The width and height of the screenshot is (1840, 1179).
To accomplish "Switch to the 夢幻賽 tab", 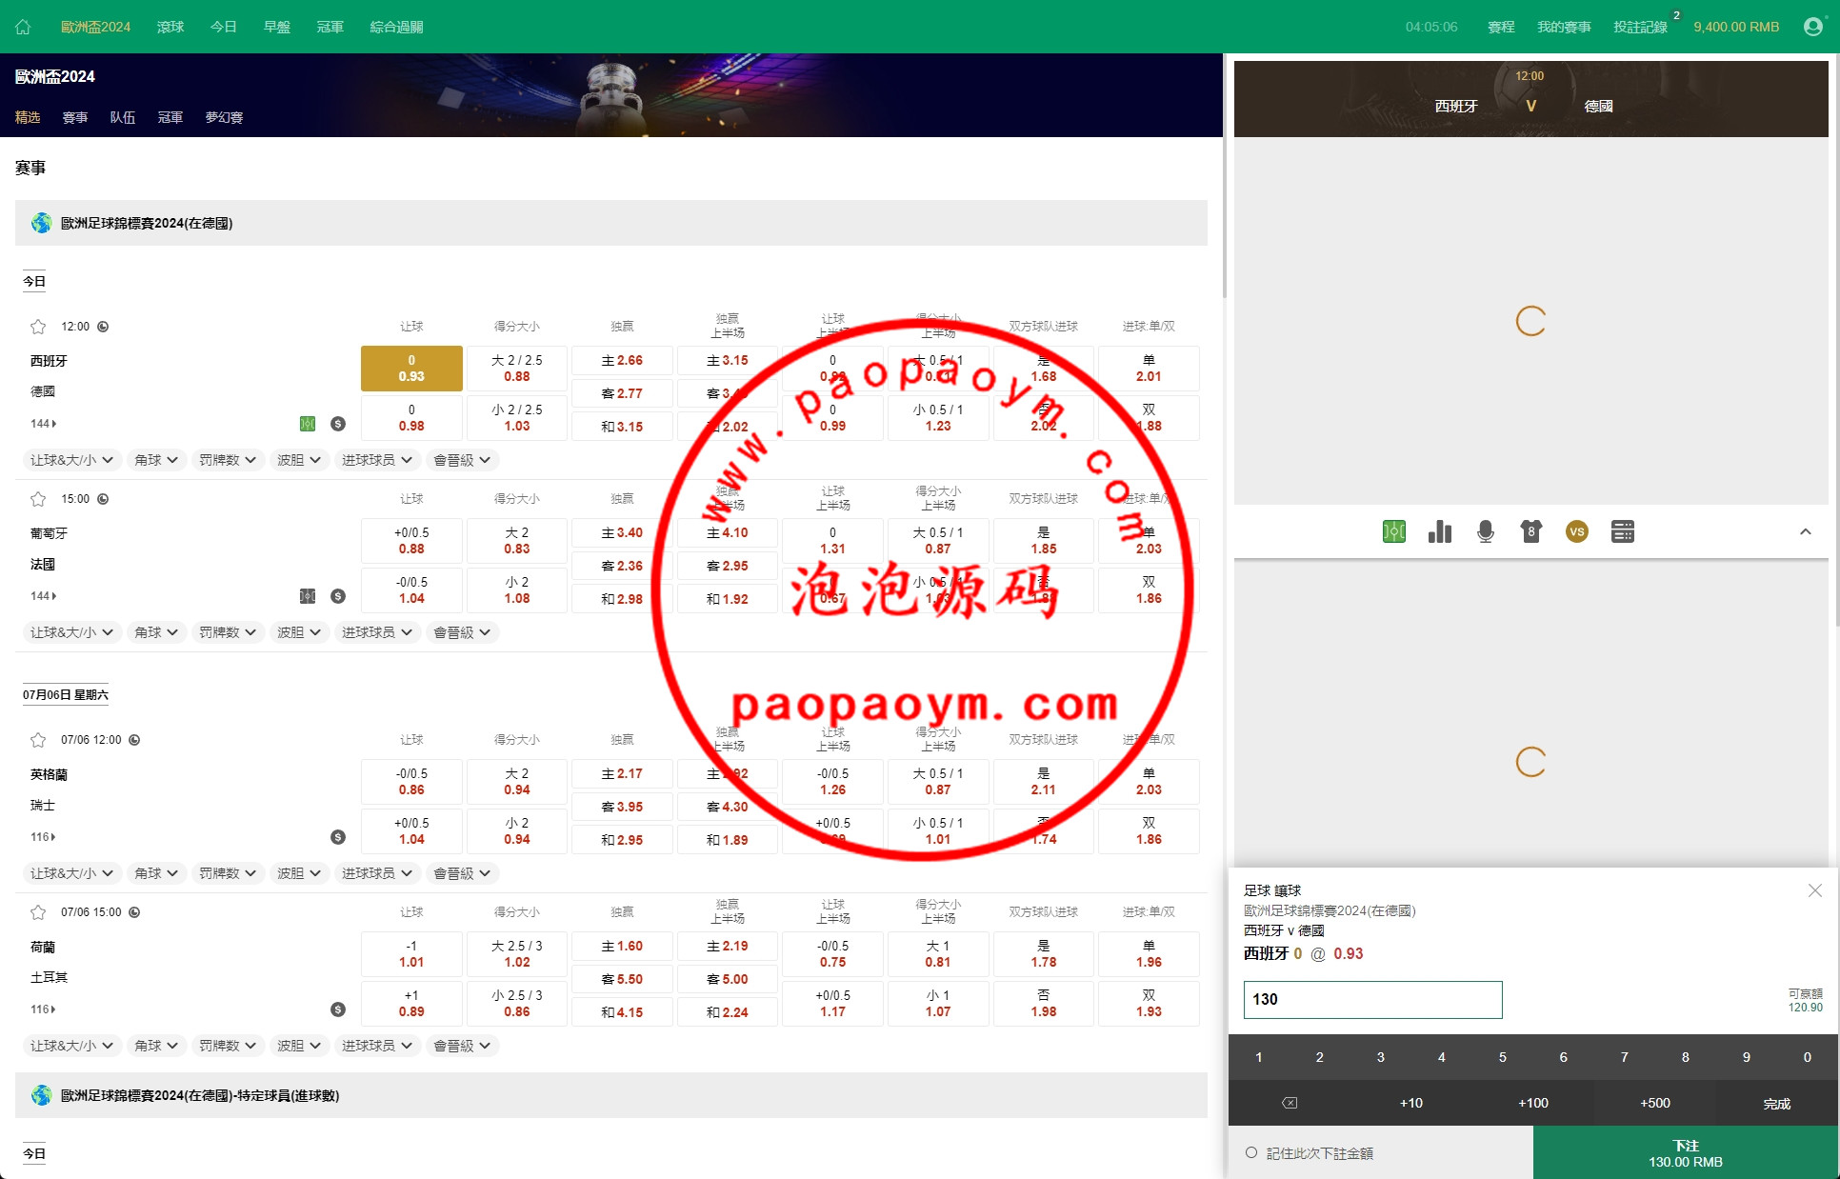I will (224, 117).
